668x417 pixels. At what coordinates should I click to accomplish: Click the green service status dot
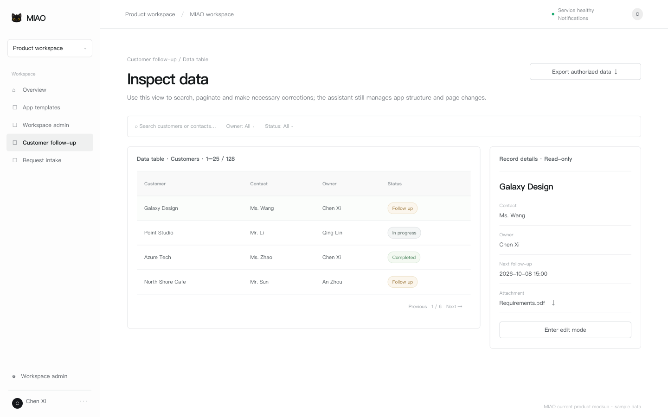[x=553, y=14]
